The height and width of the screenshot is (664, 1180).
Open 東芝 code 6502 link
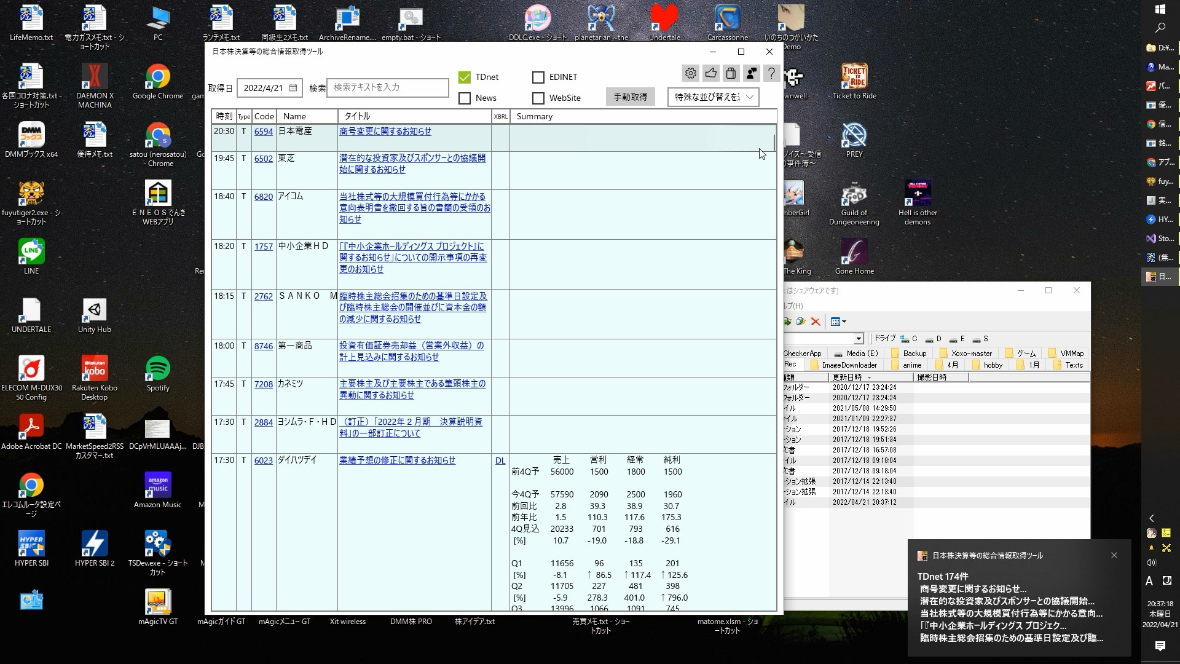pos(263,159)
